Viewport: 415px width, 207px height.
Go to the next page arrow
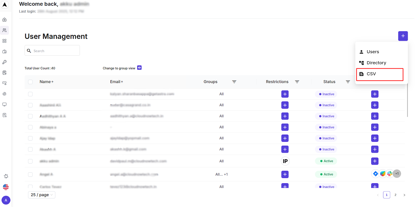pyautogui.click(x=404, y=195)
